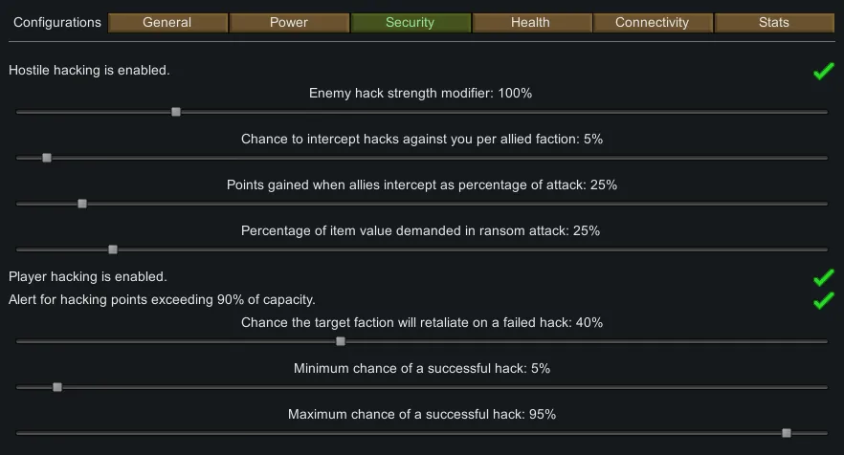Open the Health tab
Image resolution: width=844 pixels, height=455 pixels.
pyautogui.click(x=531, y=23)
